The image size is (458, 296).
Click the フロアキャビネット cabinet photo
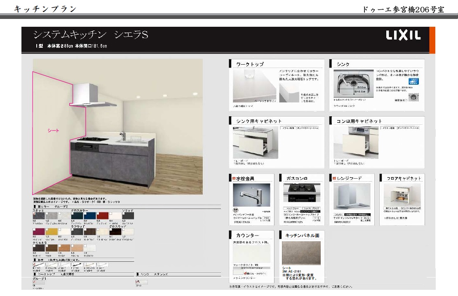coord(402,195)
